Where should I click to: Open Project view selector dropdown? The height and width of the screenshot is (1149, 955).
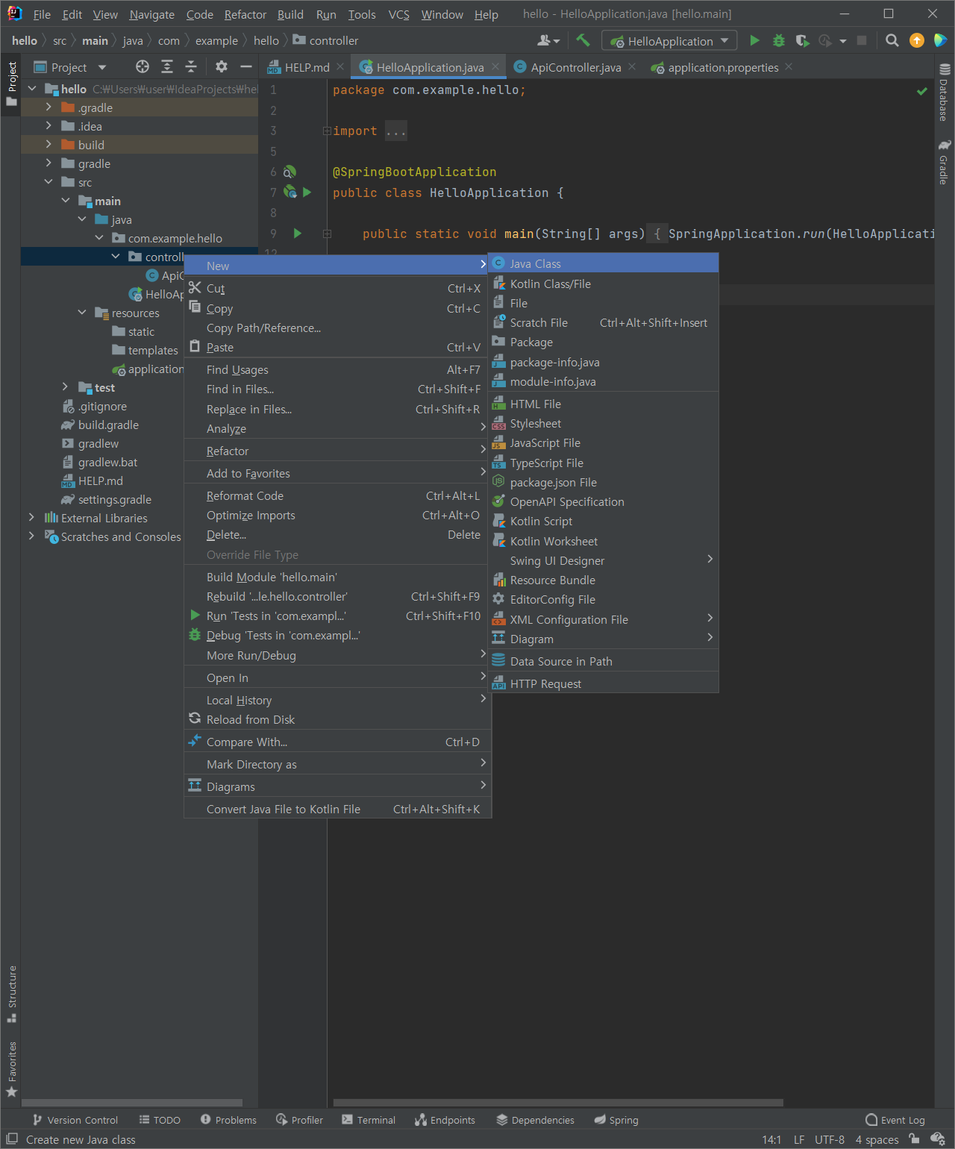point(70,67)
